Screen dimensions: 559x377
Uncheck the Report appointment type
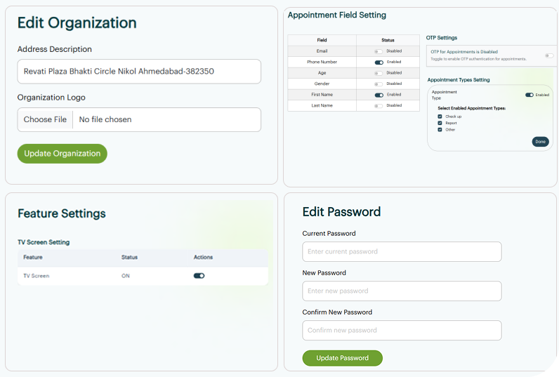coord(440,123)
